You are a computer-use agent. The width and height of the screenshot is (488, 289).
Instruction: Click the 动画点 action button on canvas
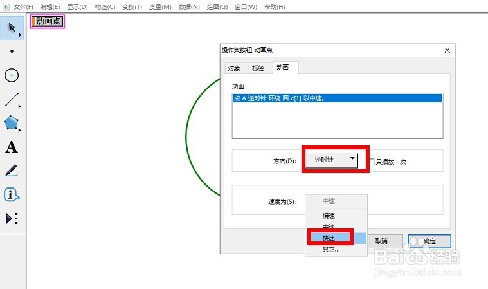point(48,21)
